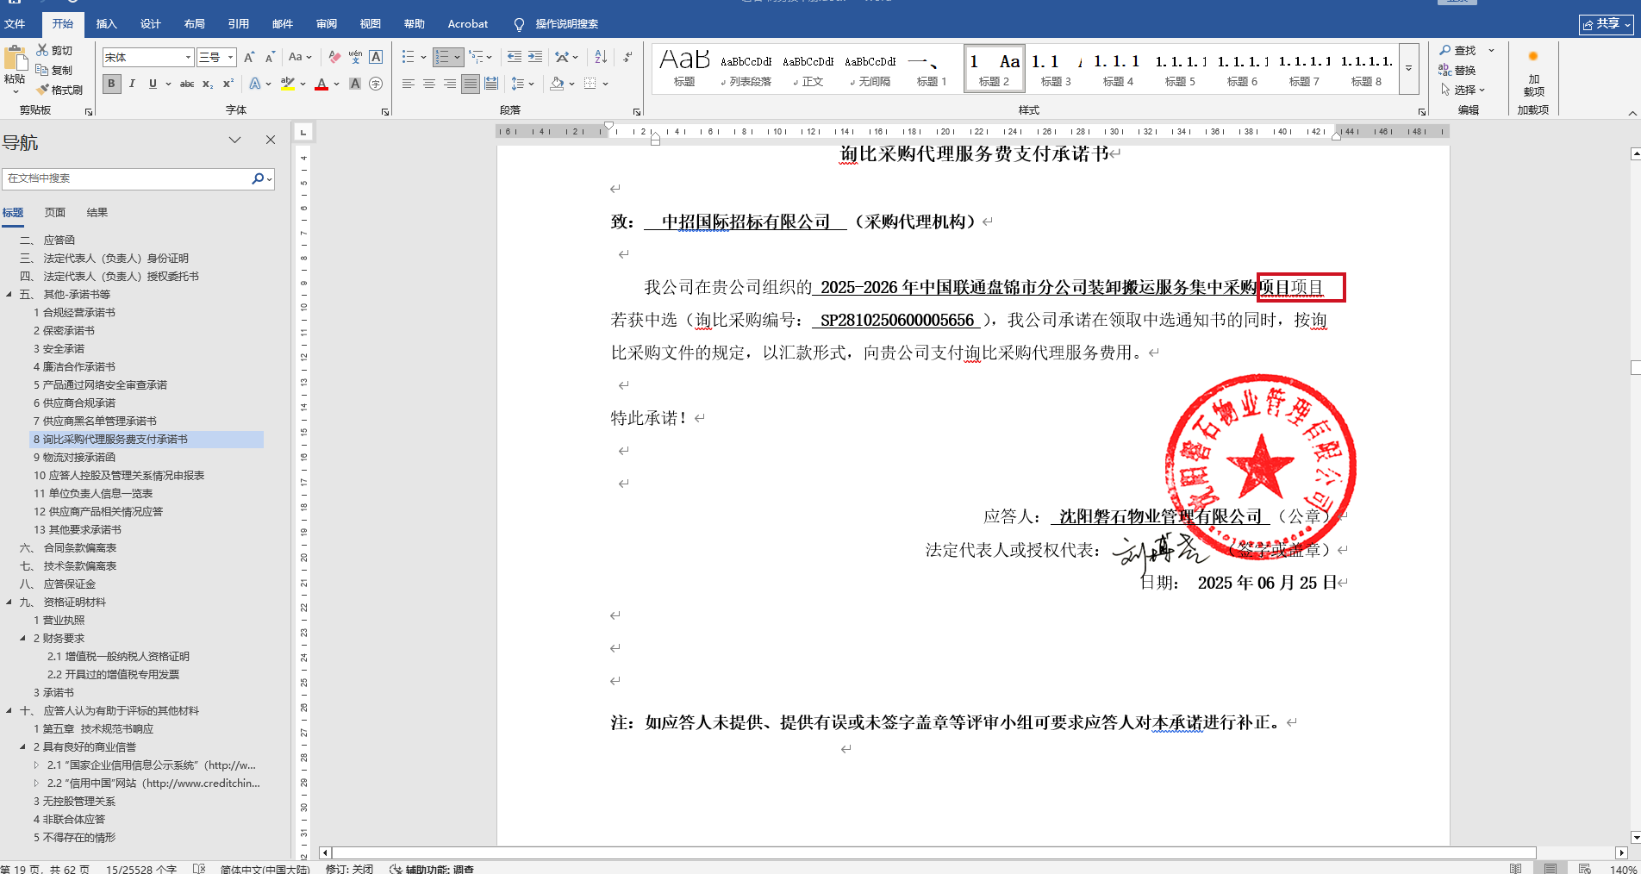The width and height of the screenshot is (1641, 874).
Task: Click the Cut (剪切) scissors button
Action: coord(54,51)
